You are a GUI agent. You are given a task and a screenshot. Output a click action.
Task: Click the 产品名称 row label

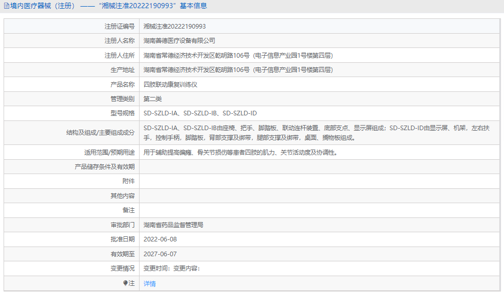(123, 84)
